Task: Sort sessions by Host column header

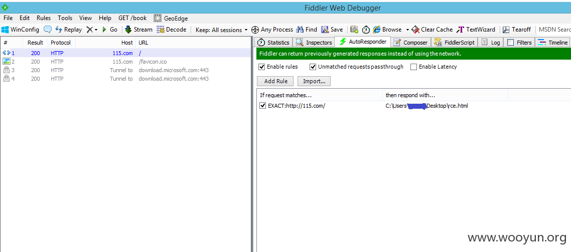Action: 105,43
